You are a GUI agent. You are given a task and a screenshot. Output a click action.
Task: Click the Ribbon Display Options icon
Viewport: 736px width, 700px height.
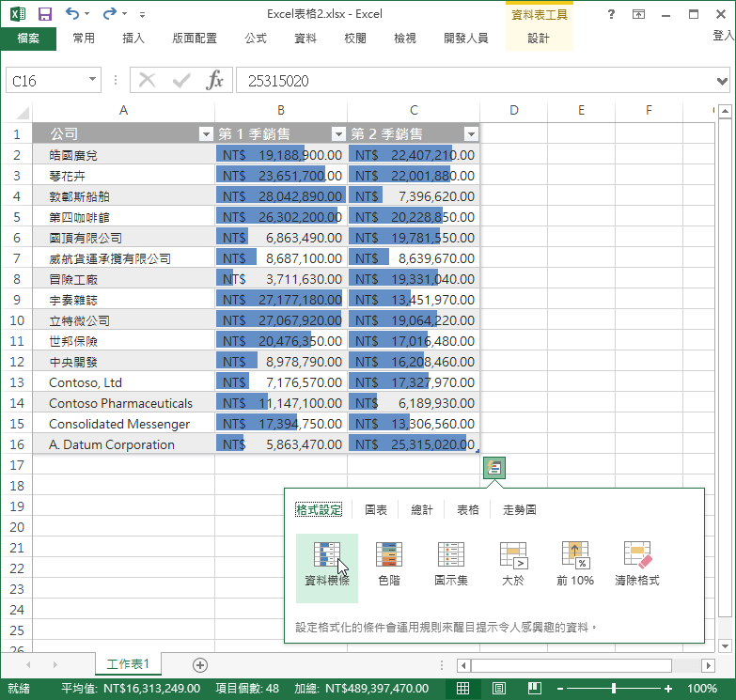pos(638,14)
